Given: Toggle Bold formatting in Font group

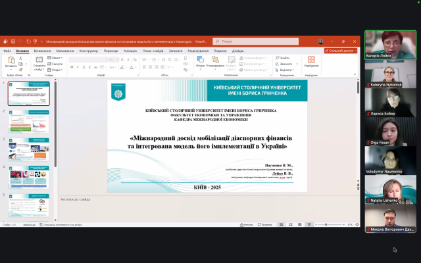Looking at the screenshot, I should (x=71, y=68).
